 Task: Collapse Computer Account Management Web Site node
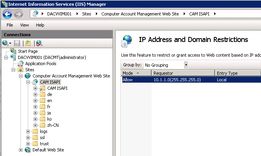[x=20, y=76]
